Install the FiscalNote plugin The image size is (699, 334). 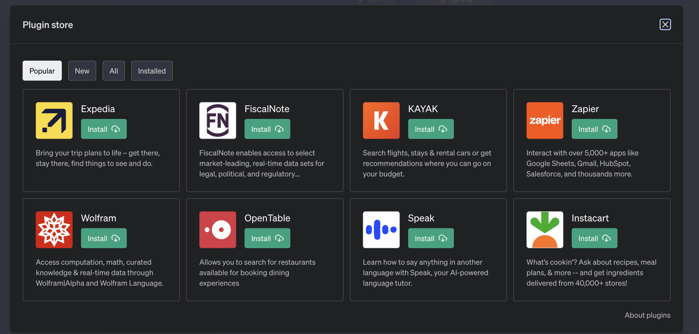[267, 129]
